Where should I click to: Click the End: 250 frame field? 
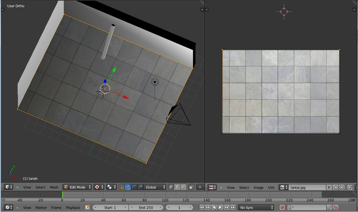click(x=146, y=207)
